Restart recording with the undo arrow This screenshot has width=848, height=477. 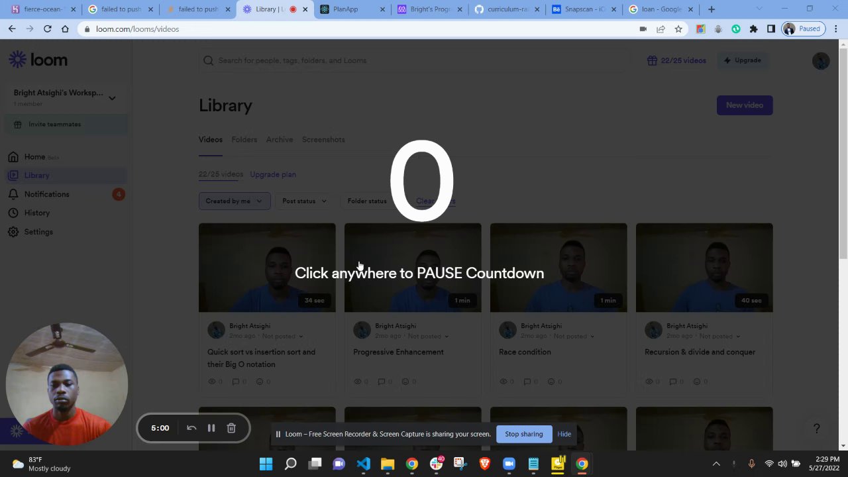(191, 428)
